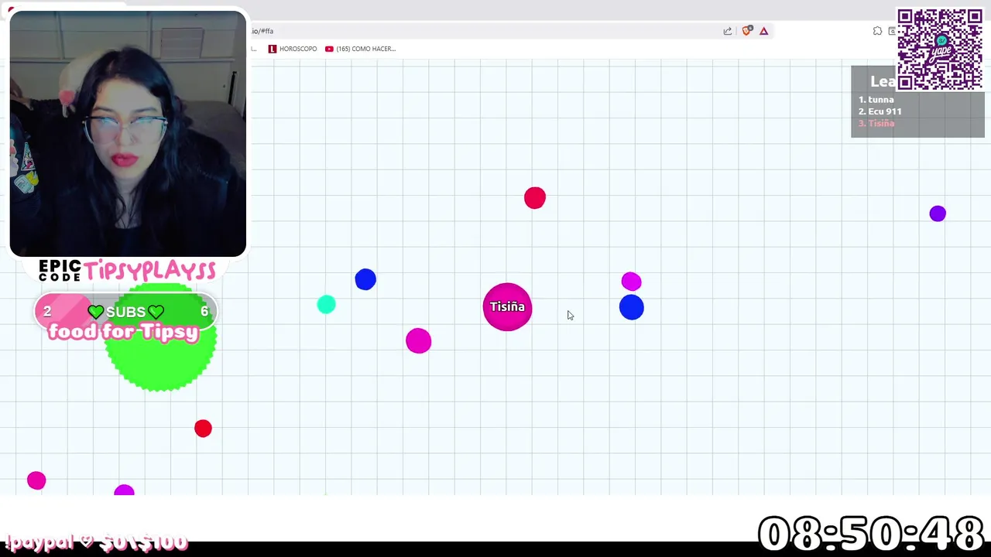Image resolution: width=991 pixels, height=557 pixels.
Task: Open the COMO HACER YouTube bookmark
Action: (360, 49)
